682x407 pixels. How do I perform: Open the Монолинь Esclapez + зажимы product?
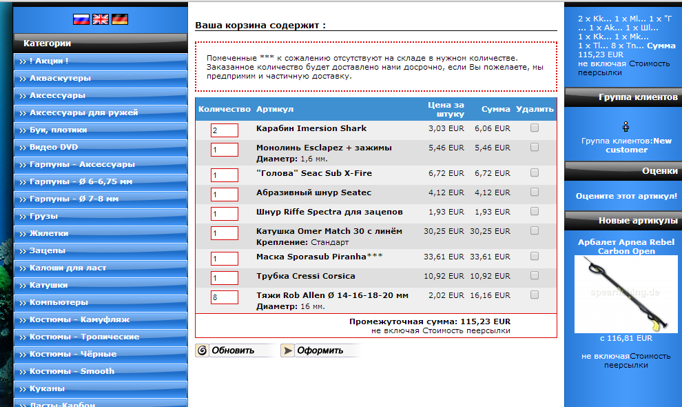(324, 148)
